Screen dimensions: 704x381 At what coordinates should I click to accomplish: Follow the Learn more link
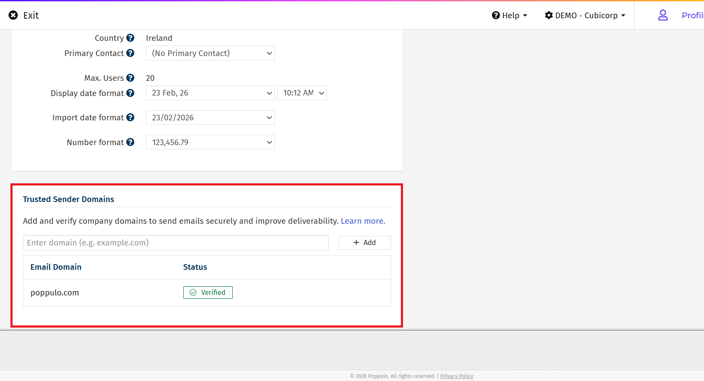tap(363, 221)
